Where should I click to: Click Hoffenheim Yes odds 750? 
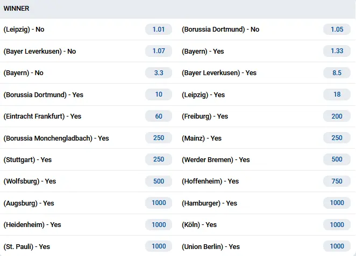coord(337,181)
